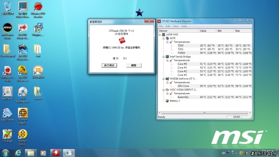This screenshot has width=279, height=157.
Task: Click the run test button in CPUmark
Action: coord(109,65)
